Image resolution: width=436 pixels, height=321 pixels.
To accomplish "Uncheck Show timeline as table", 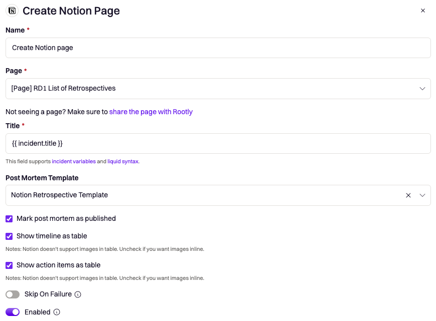I will pyautogui.click(x=9, y=236).
